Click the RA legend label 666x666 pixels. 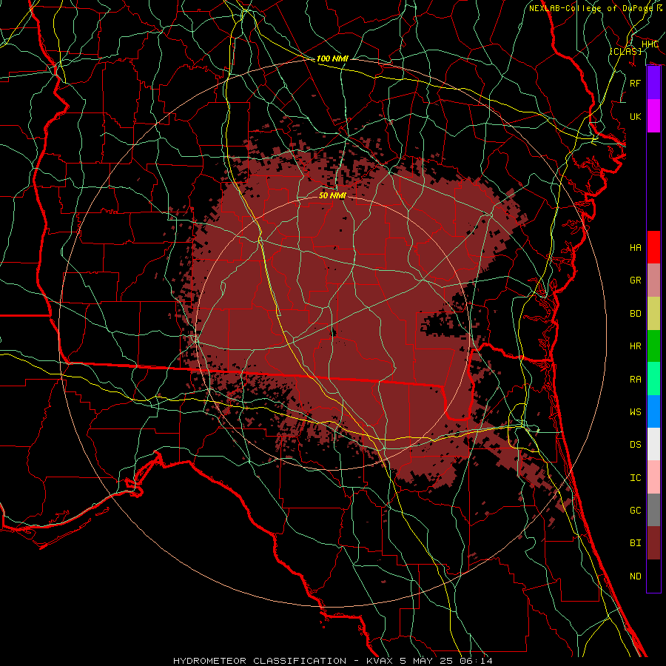[x=636, y=380]
